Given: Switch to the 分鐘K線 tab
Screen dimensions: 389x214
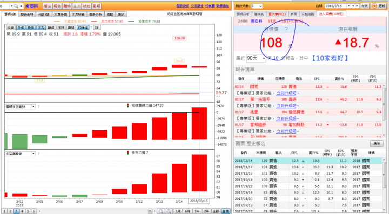Looking at the screenshot, I should point(44,15).
